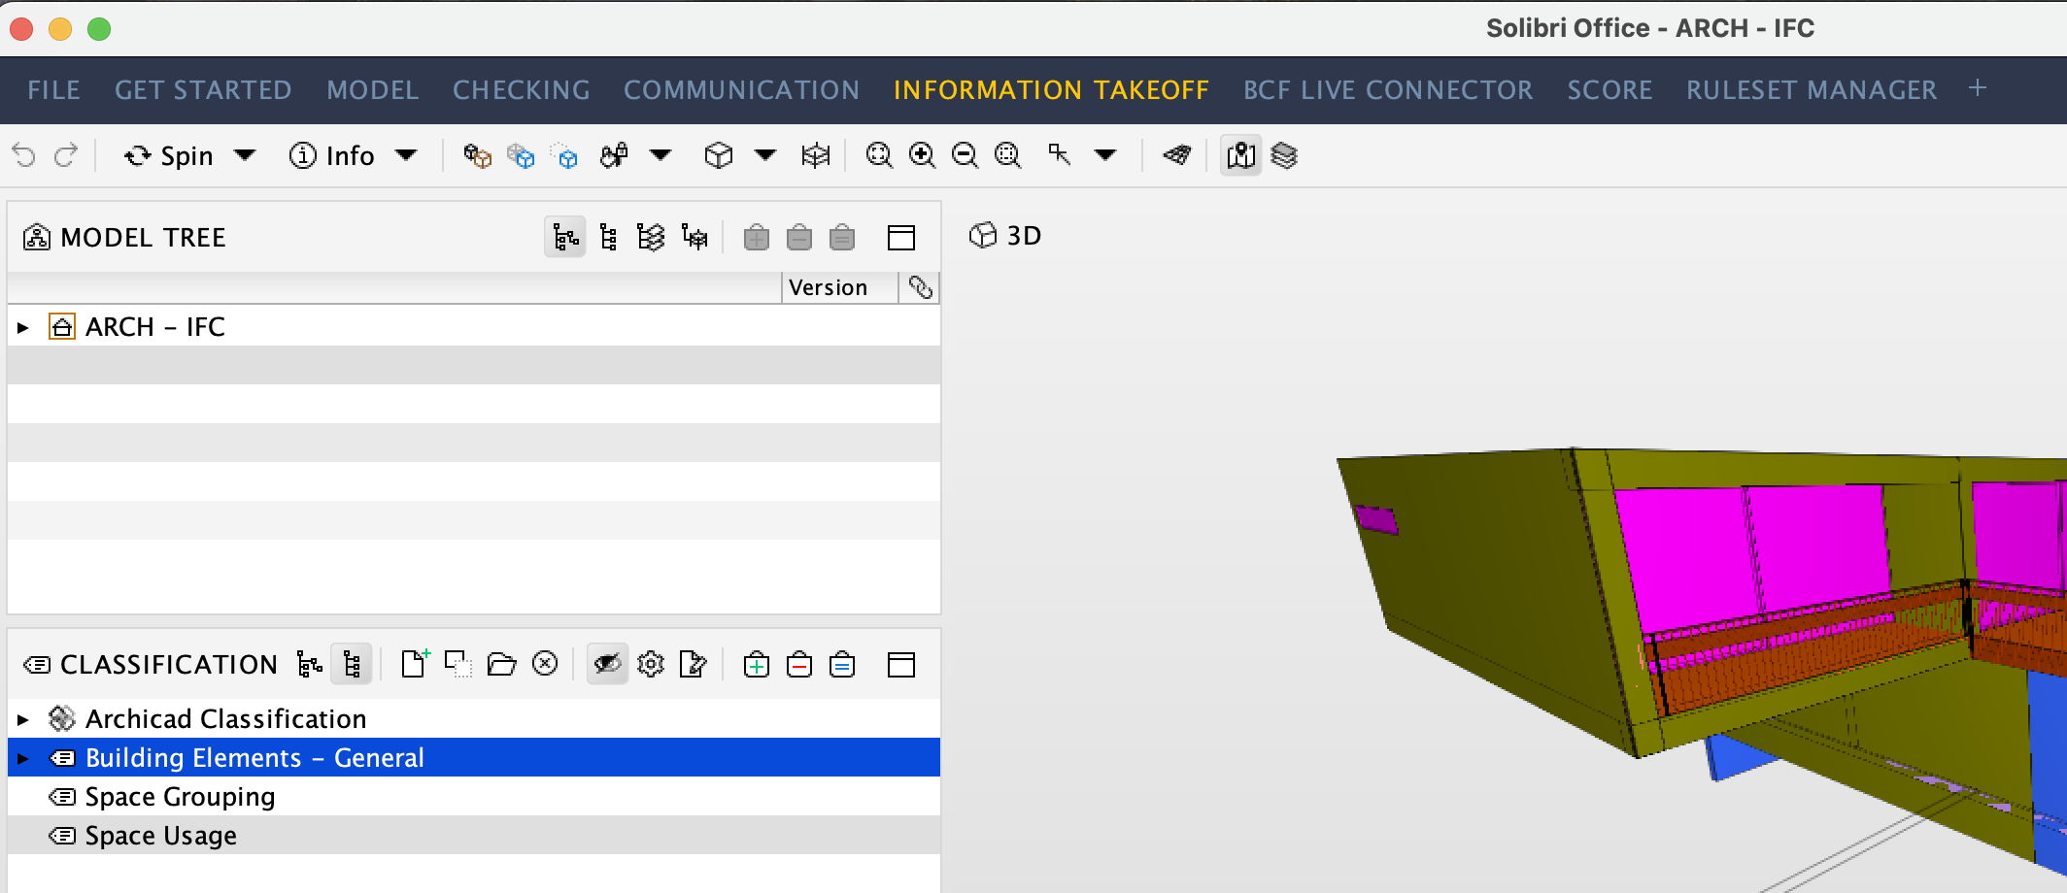The image size is (2067, 893).
Task: Click the edit classification pencil icon
Action: coord(694,665)
